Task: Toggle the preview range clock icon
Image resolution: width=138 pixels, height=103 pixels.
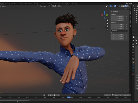Action: pos(113,95)
